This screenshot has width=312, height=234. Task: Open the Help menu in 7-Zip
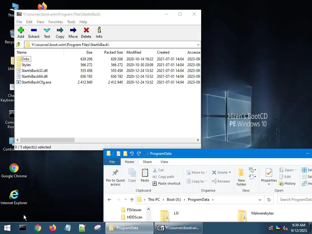point(83,22)
